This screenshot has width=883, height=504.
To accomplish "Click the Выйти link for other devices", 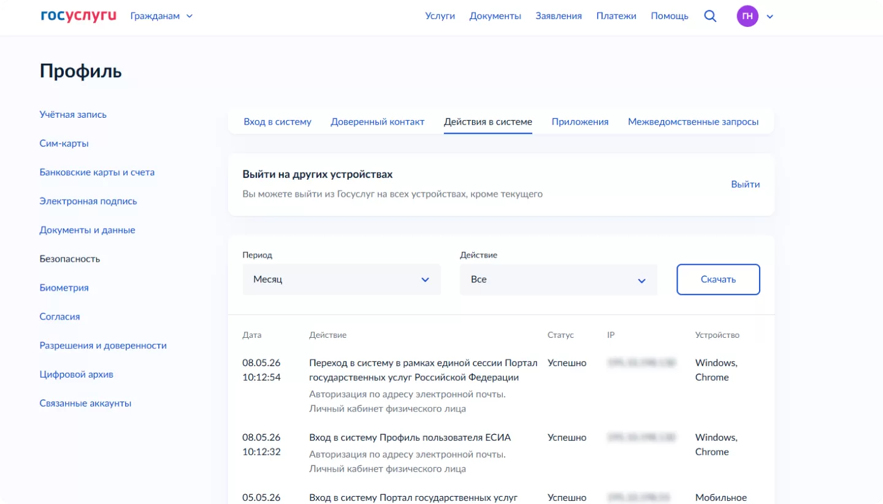I will [x=746, y=184].
